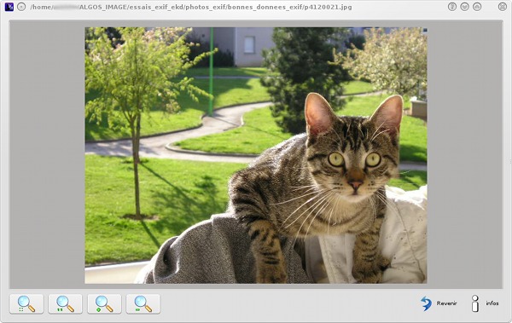Toggle the round pin button beside app icon
Image resolution: width=512 pixels, height=323 pixels.
pyautogui.click(x=21, y=7)
